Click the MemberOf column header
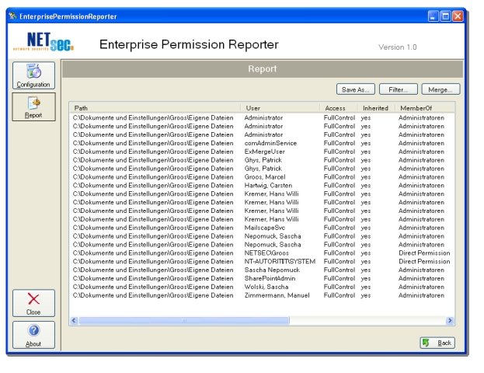The height and width of the screenshot is (373, 484). pos(425,108)
